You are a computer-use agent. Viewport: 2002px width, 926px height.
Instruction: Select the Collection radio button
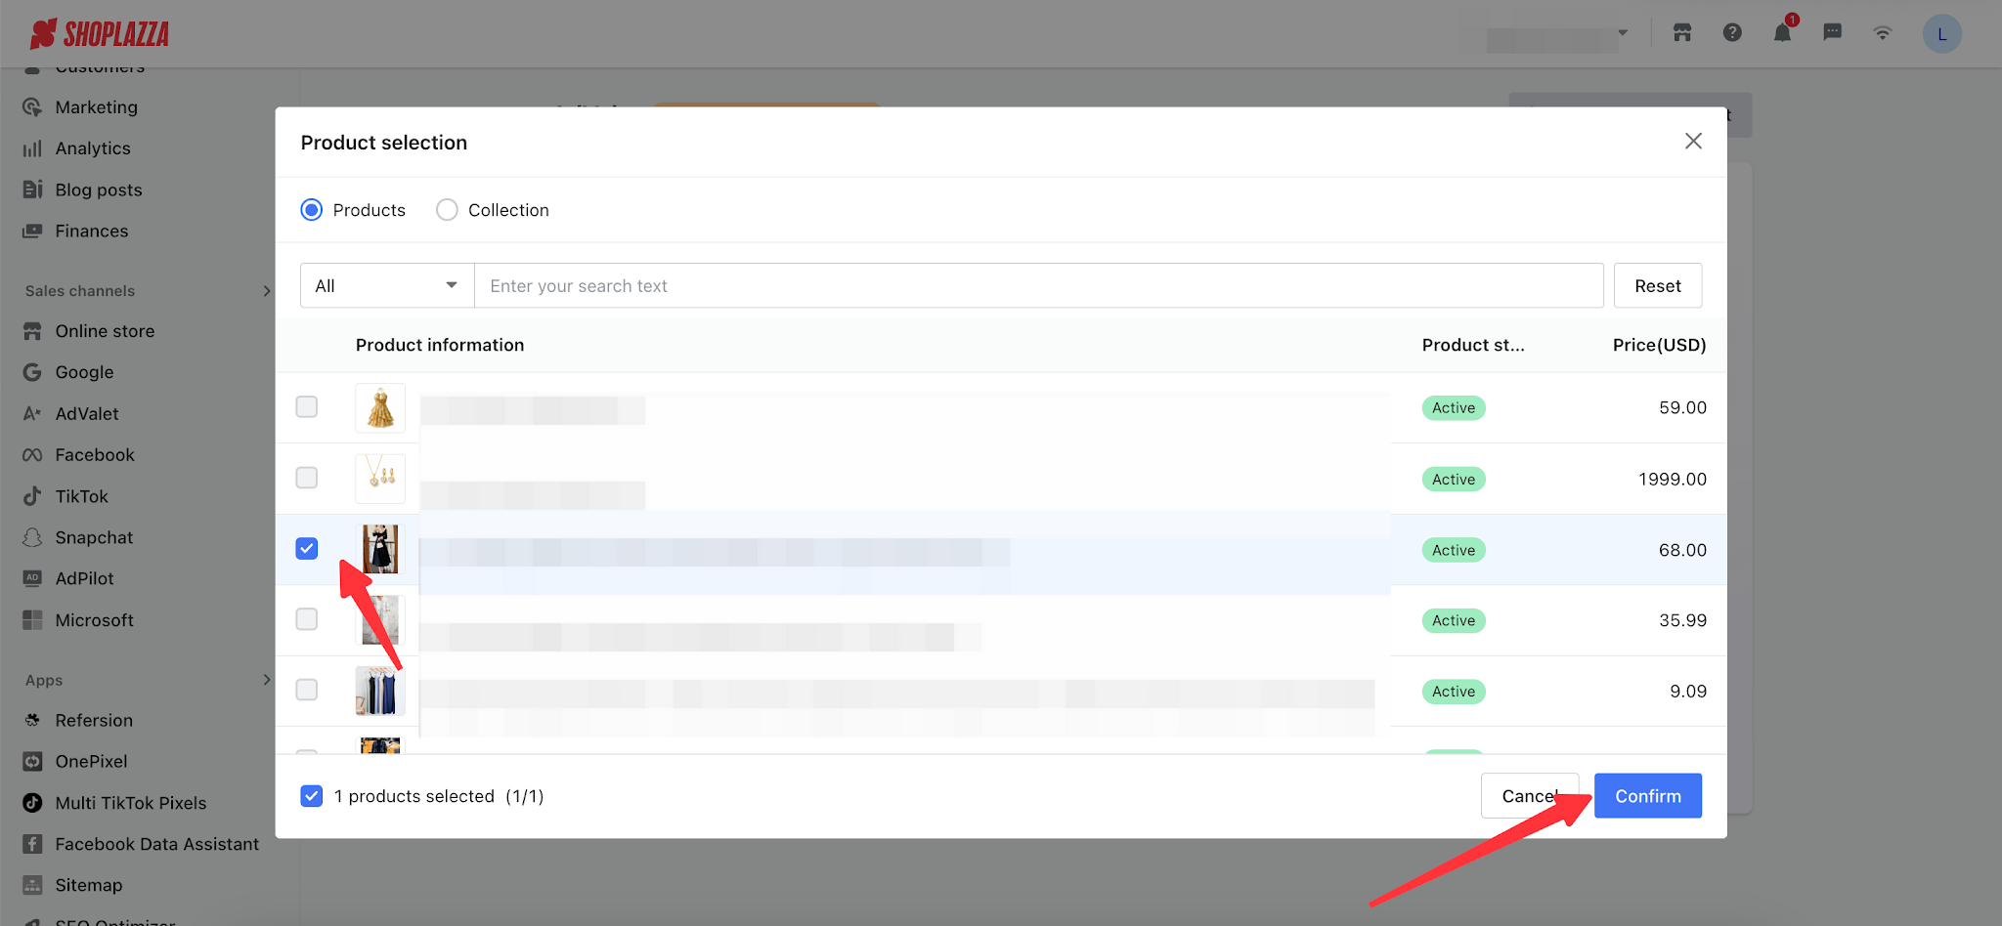[x=447, y=210]
